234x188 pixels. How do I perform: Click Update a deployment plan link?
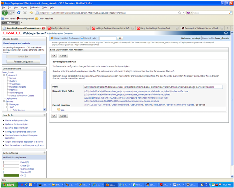point(17,124)
